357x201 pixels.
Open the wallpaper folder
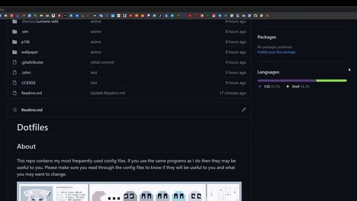30,52
